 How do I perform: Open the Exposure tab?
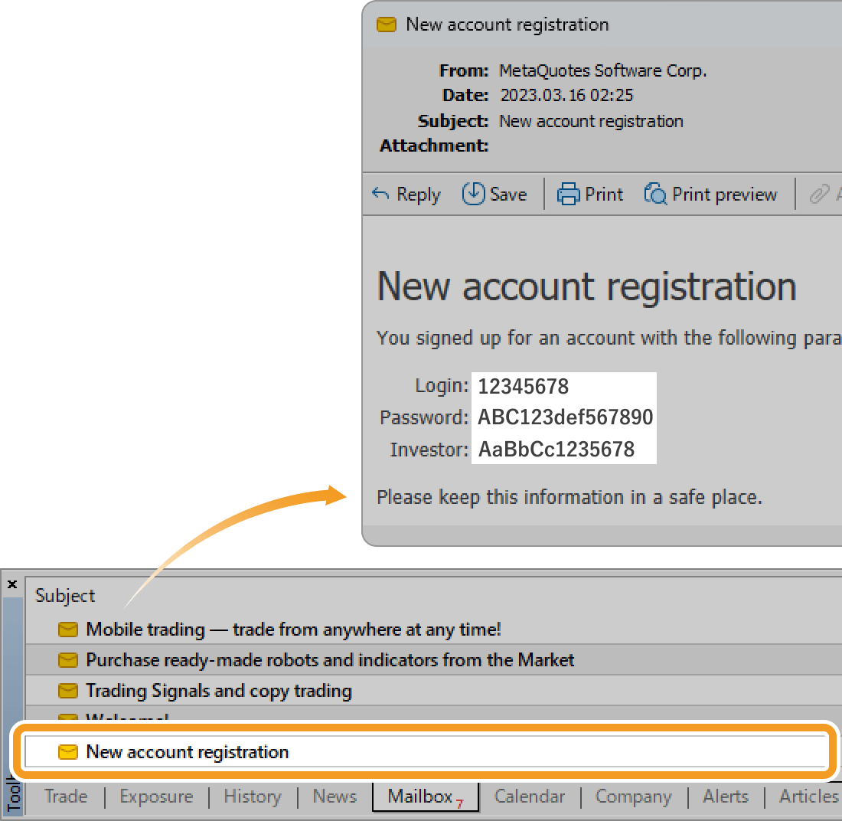point(156,796)
